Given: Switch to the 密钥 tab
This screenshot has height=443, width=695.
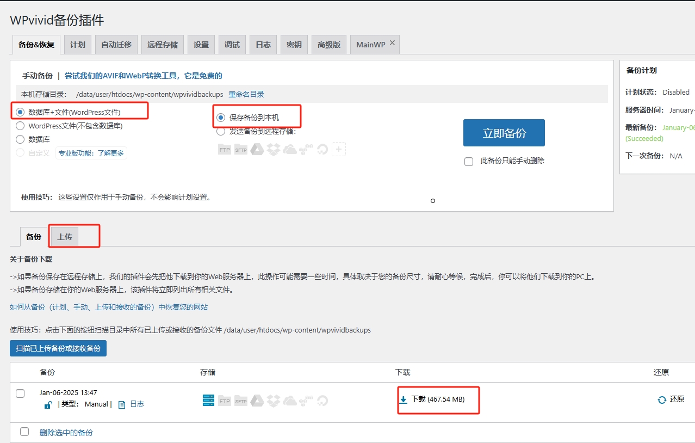Looking at the screenshot, I should [294, 45].
